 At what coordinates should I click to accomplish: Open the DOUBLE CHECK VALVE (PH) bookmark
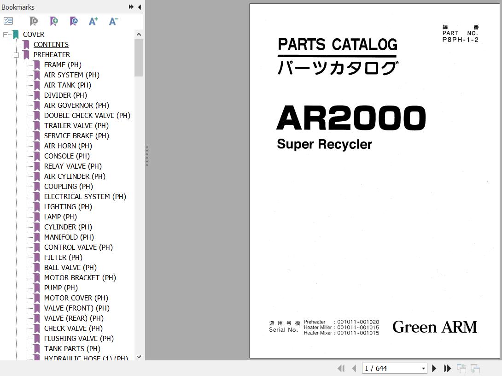tap(87, 116)
